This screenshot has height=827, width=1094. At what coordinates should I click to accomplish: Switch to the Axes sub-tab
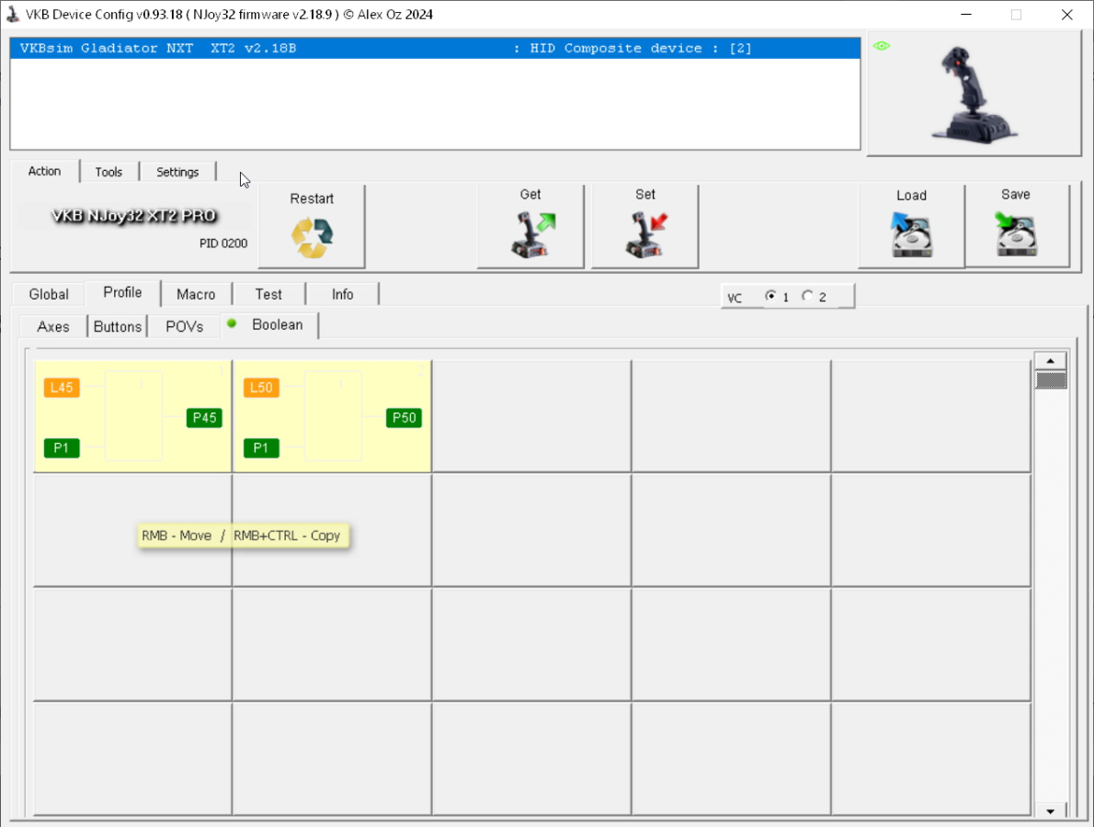click(x=53, y=326)
